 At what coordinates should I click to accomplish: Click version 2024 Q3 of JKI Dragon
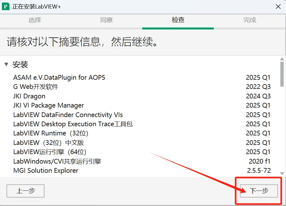[x=258, y=96]
